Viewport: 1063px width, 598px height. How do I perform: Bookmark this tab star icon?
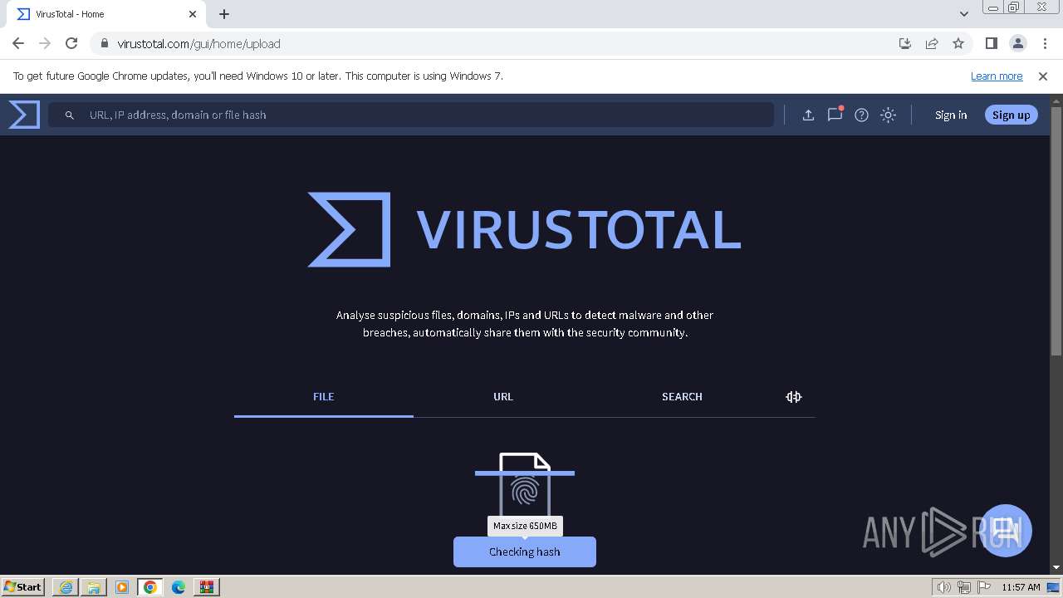coord(958,43)
